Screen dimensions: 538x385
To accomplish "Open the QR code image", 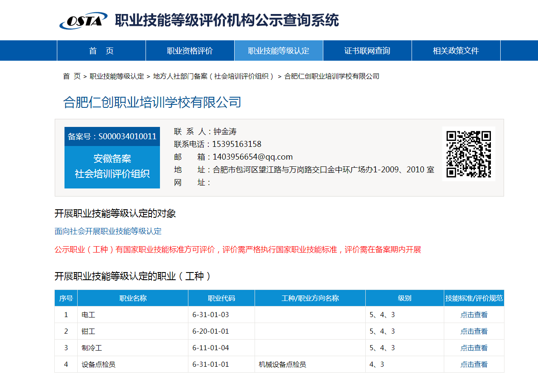I will tap(469, 154).
